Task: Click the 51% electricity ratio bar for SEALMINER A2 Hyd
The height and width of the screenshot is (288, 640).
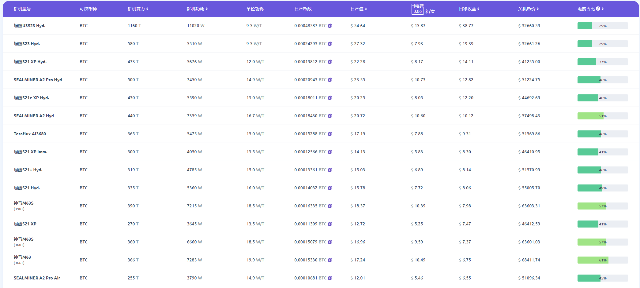Action: [602, 116]
